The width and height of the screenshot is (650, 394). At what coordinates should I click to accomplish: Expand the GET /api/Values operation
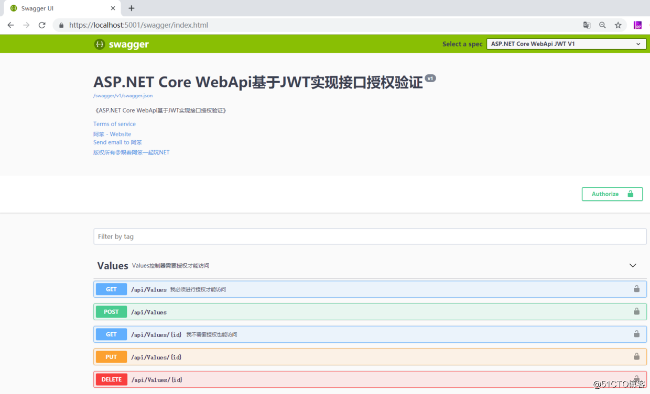click(370, 289)
